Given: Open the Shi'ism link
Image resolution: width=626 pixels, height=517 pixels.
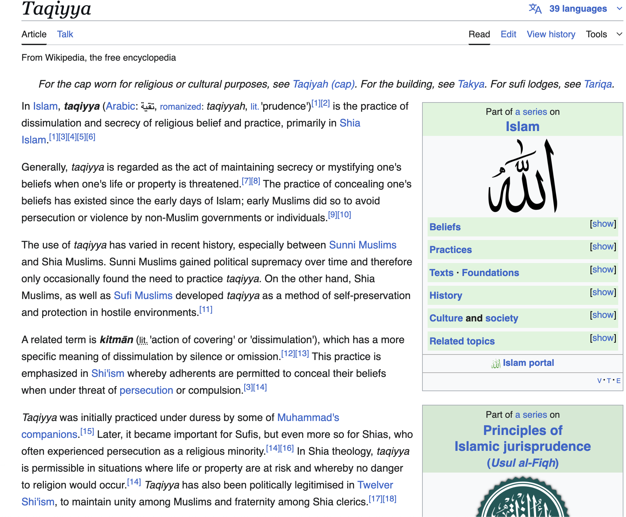Looking at the screenshot, I should [x=108, y=373].
